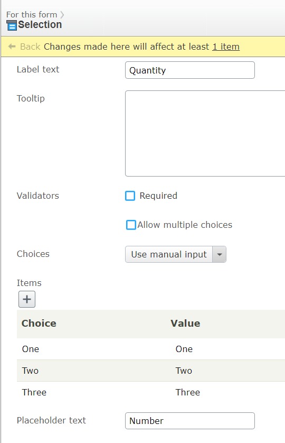Click inside the Tooltip text area

(205, 133)
